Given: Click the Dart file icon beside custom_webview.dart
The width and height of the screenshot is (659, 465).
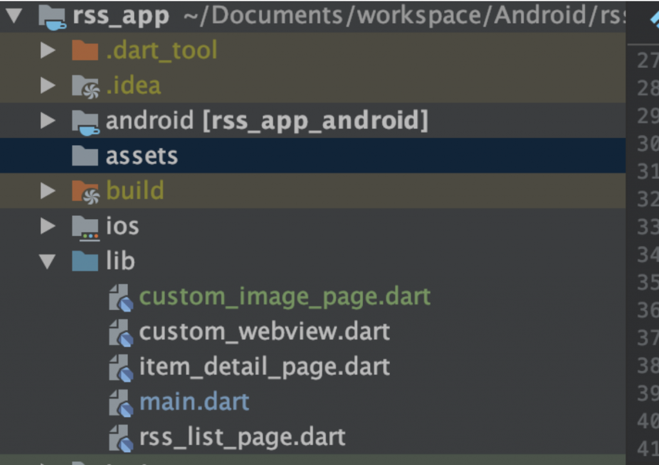Looking at the screenshot, I should click(121, 332).
